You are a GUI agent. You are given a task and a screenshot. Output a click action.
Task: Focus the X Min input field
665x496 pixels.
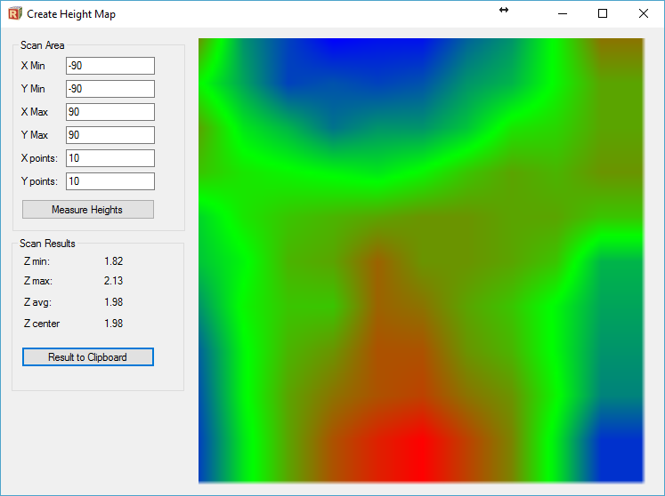click(109, 66)
